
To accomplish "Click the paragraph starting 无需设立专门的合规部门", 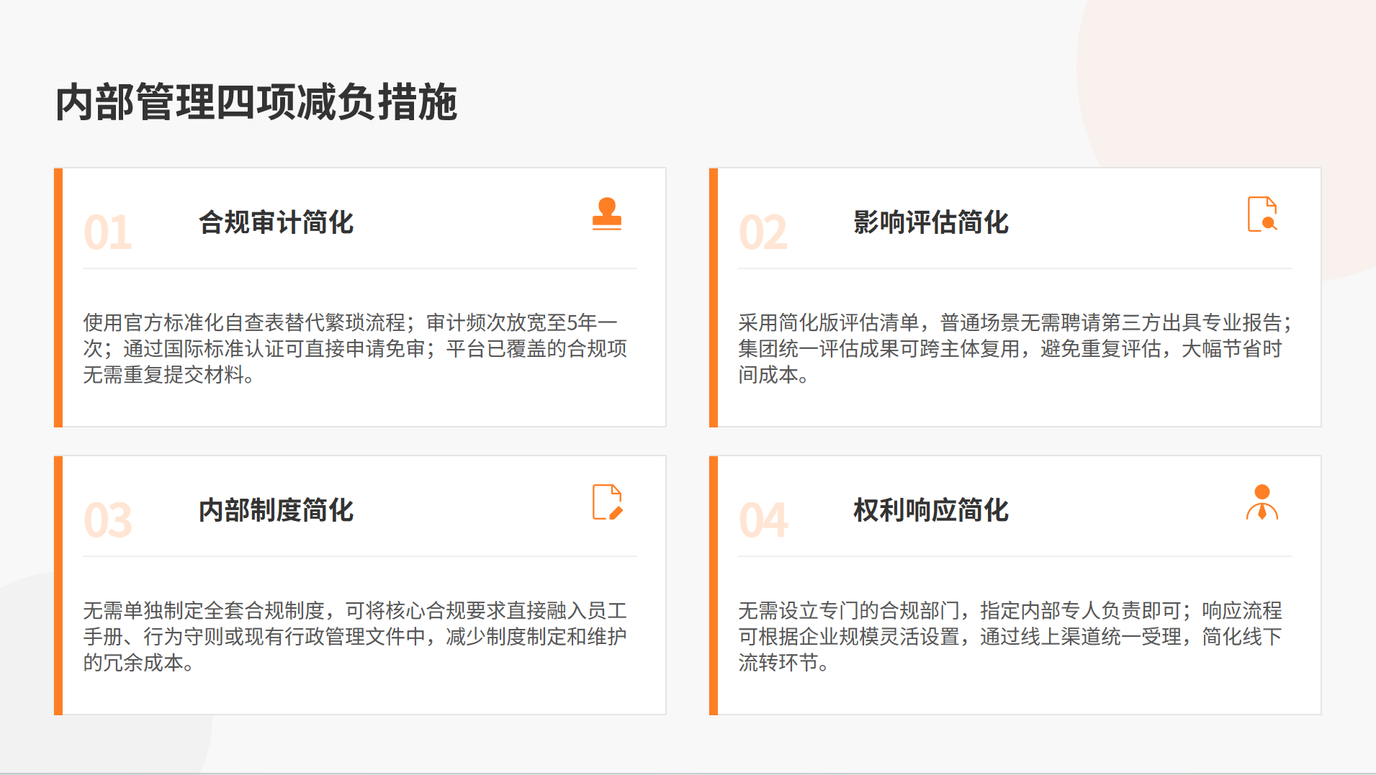I will [1010, 636].
